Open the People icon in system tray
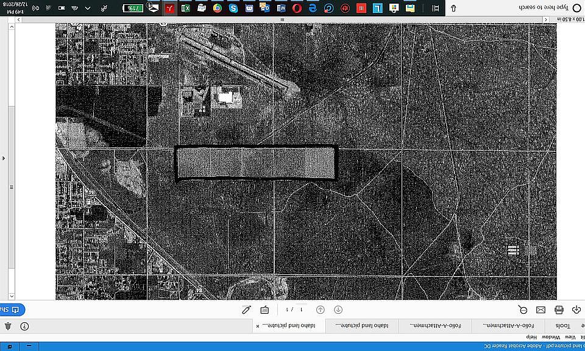 tap(104, 8)
